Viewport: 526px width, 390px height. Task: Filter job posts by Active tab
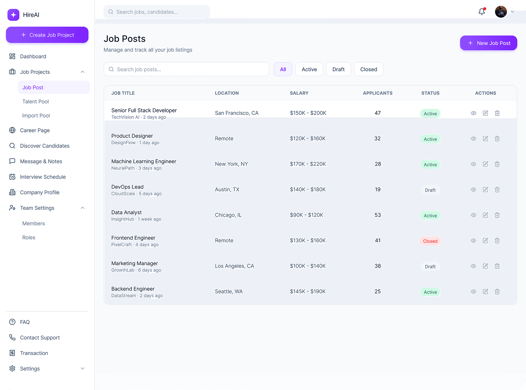309,69
